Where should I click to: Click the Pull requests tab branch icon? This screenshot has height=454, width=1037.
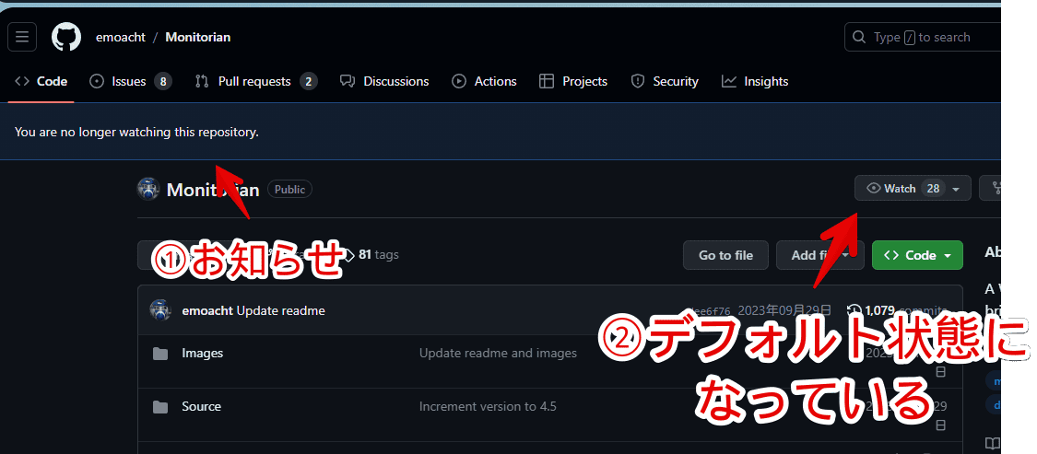pos(202,81)
